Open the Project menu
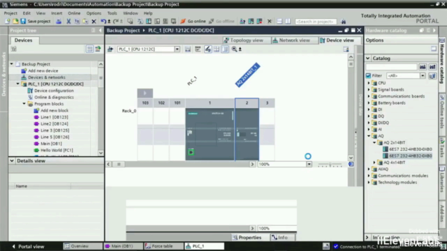The width and height of the screenshot is (447, 251). pos(10,13)
